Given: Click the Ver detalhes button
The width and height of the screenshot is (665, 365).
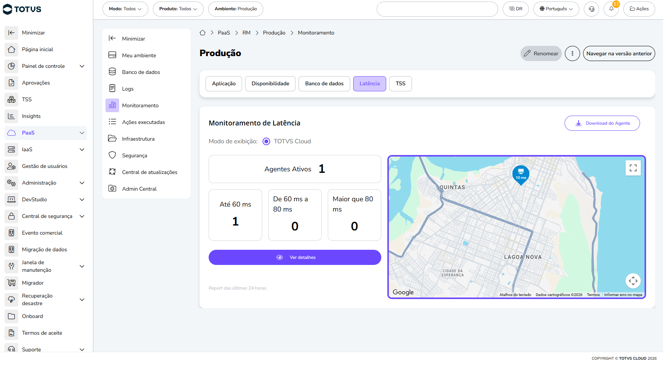Looking at the screenshot, I should [x=295, y=257].
